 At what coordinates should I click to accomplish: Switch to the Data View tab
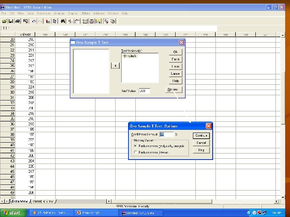(20, 201)
